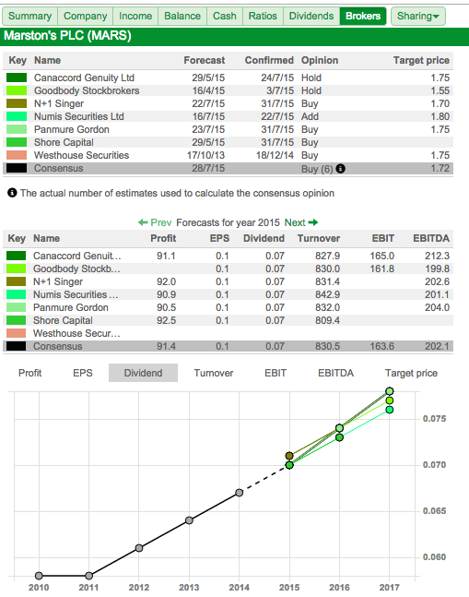The image size is (469, 597).
Task: Select the Dividend chart button
Action: coord(143,373)
